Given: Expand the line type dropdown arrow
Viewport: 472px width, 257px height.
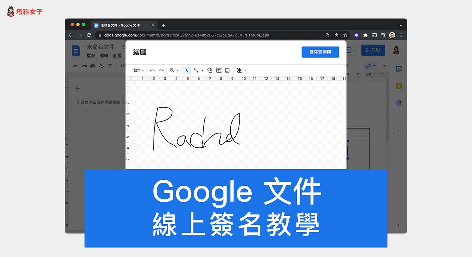Looking at the screenshot, I should click(202, 71).
